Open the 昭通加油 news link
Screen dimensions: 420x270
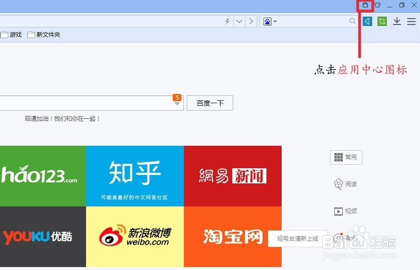[x=63, y=119]
